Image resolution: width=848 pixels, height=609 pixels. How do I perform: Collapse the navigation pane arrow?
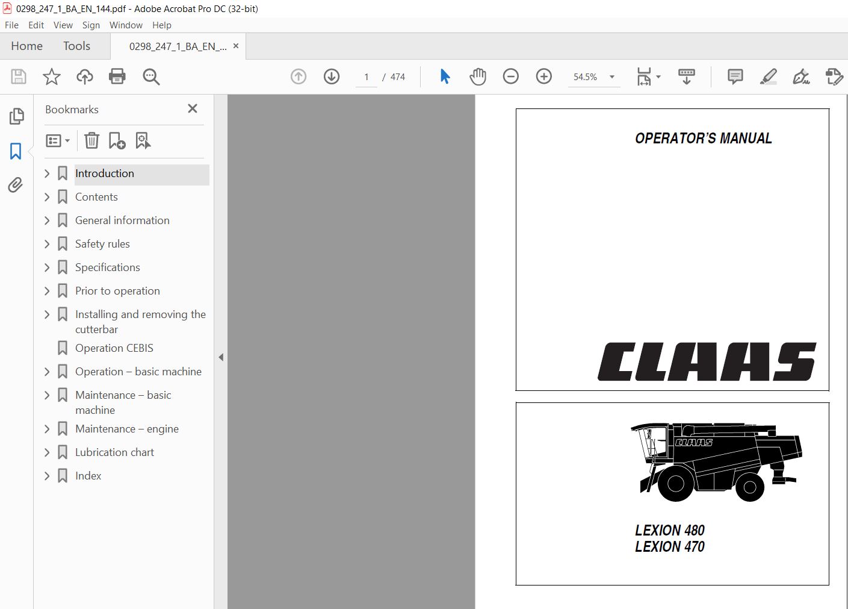[x=221, y=357]
